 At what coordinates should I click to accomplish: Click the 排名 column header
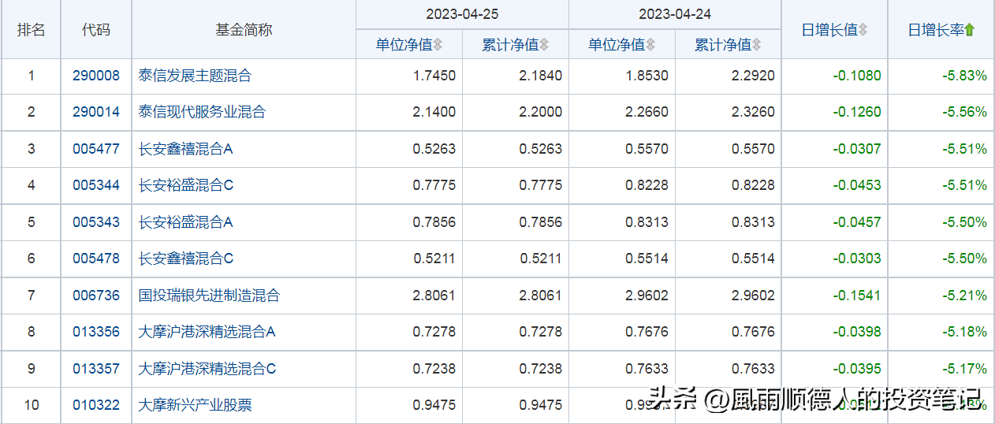[32, 30]
